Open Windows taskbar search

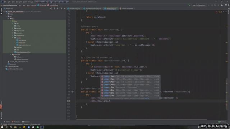pos(6,127)
